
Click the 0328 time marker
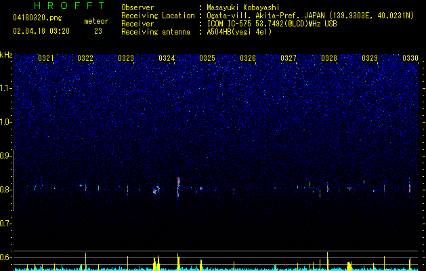329,58
